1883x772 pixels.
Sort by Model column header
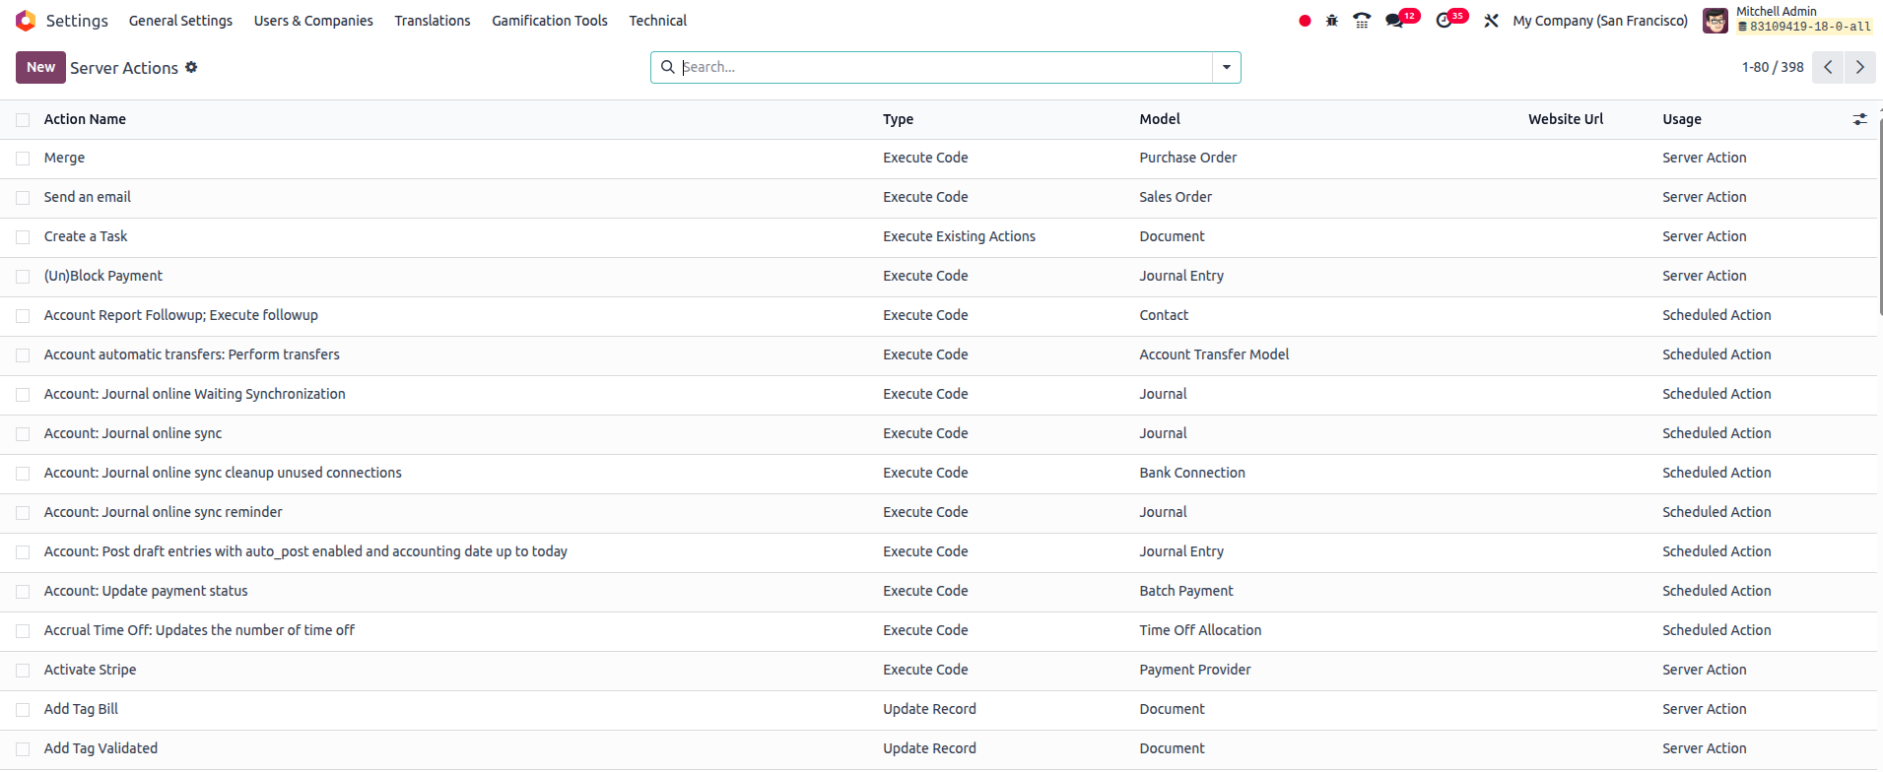pos(1160,119)
